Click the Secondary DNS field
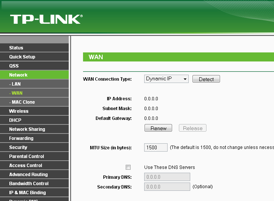 pyautogui.click(x=167, y=187)
